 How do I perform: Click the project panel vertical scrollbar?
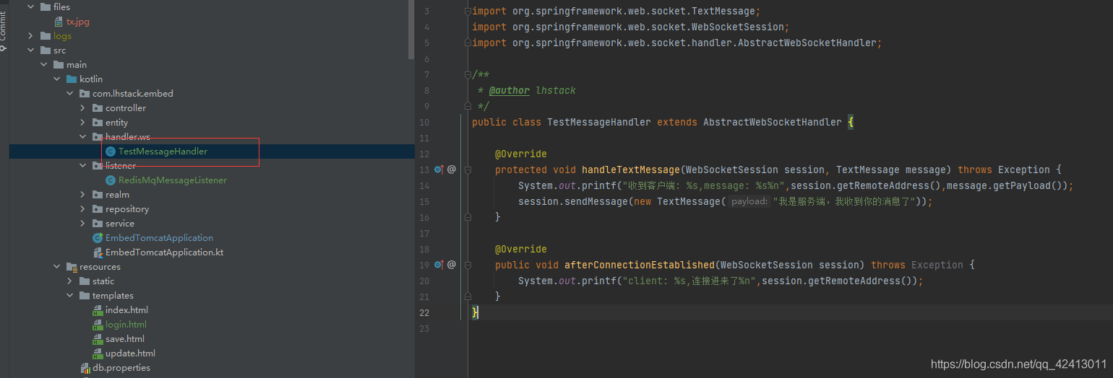pos(411,29)
